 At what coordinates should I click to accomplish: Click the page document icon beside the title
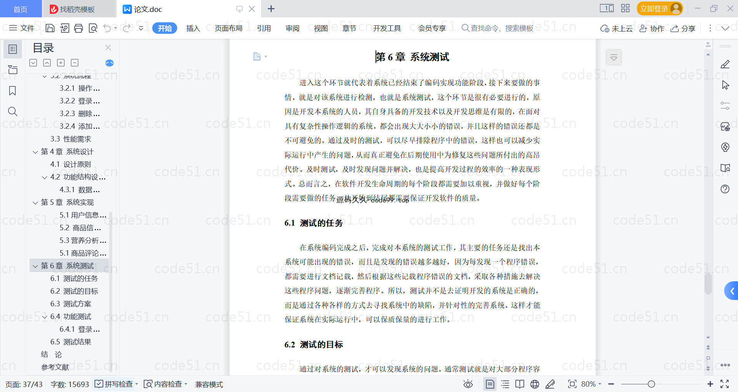click(x=257, y=57)
